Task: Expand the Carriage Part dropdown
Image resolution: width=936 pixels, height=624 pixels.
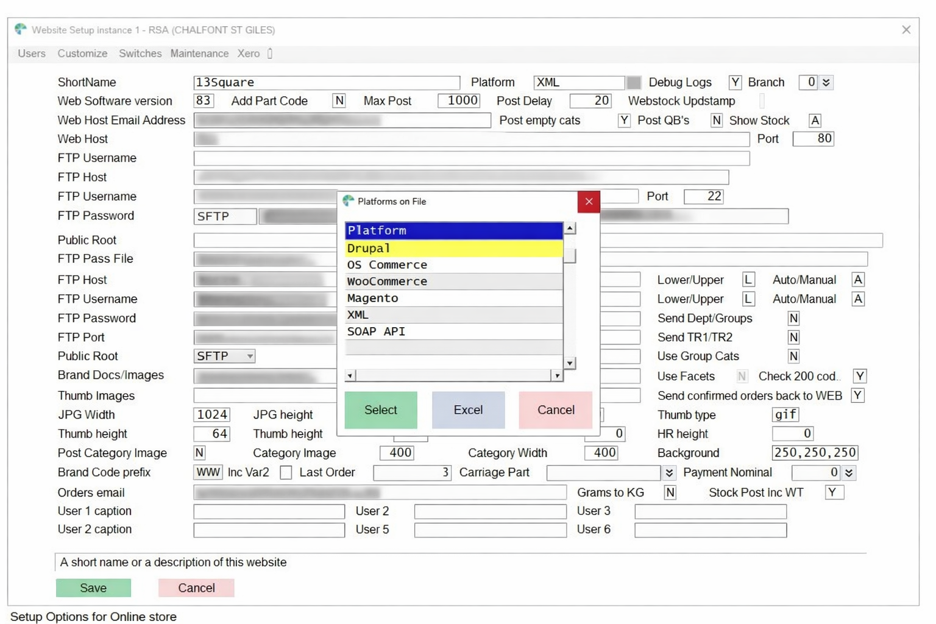Action: [x=670, y=472]
